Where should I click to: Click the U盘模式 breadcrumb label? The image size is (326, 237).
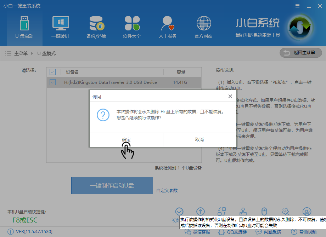[x=47, y=53]
